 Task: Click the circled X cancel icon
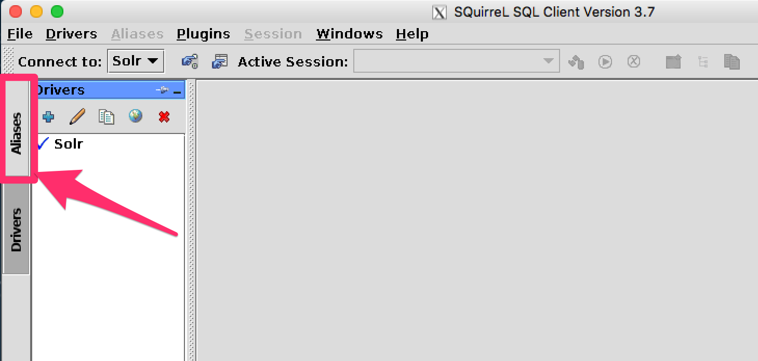point(633,61)
